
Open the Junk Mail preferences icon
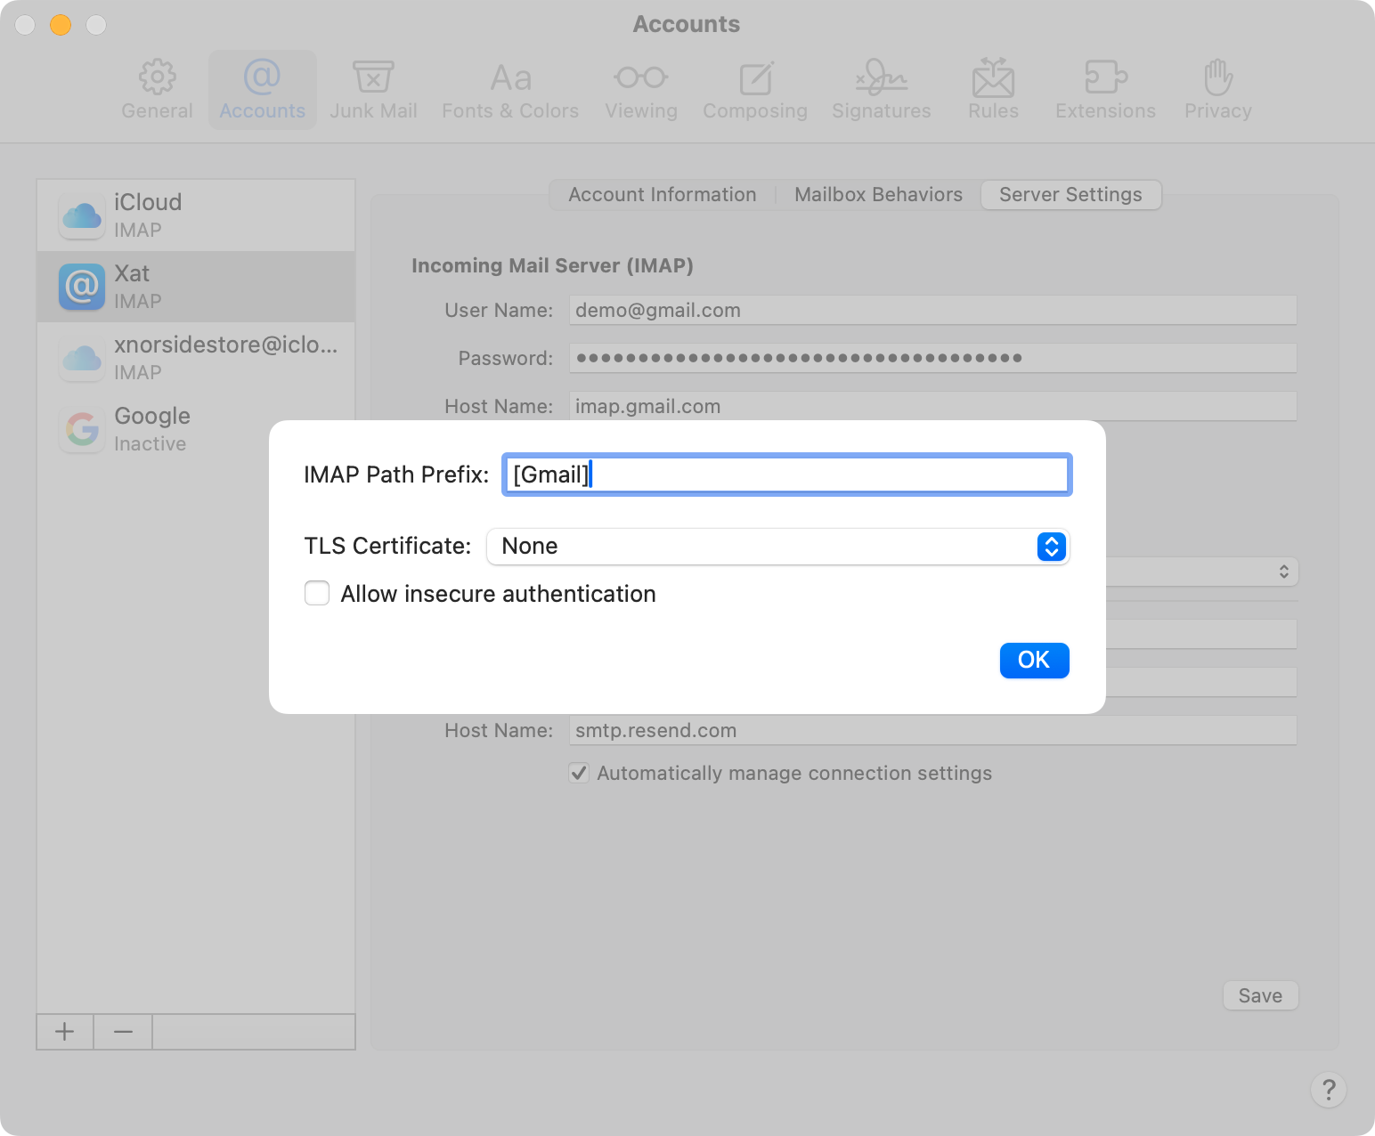(373, 90)
